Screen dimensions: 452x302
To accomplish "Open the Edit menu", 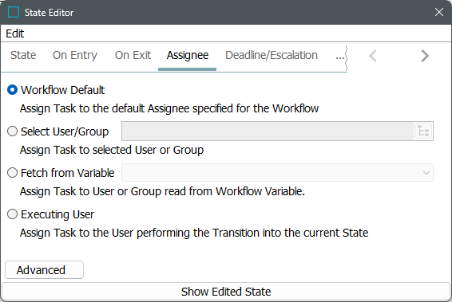I will (x=15, y=33).
